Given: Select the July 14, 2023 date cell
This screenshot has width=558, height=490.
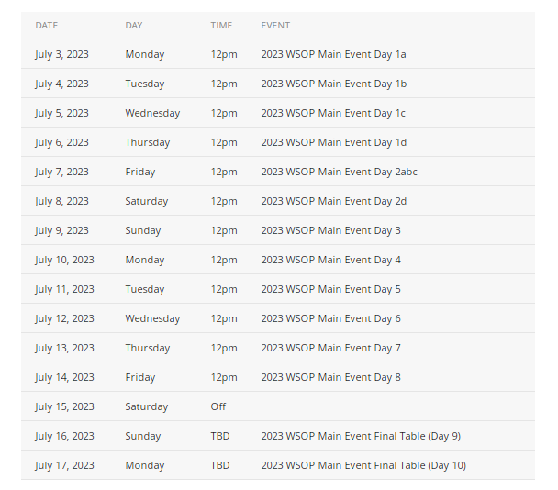Looking at the screenshot, I should (x=64, y=377).
